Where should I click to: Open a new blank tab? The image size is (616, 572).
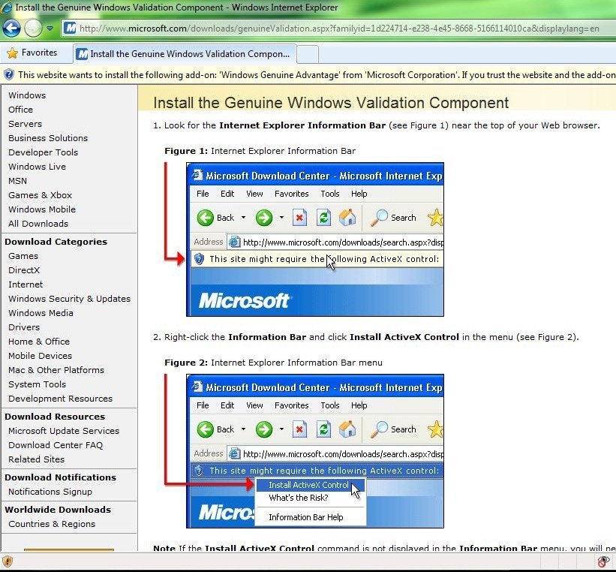coord(308,54)
